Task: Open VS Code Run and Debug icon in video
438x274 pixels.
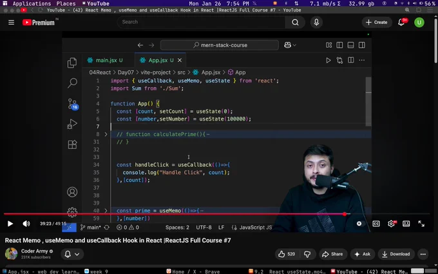Action: tap(71, 124)
